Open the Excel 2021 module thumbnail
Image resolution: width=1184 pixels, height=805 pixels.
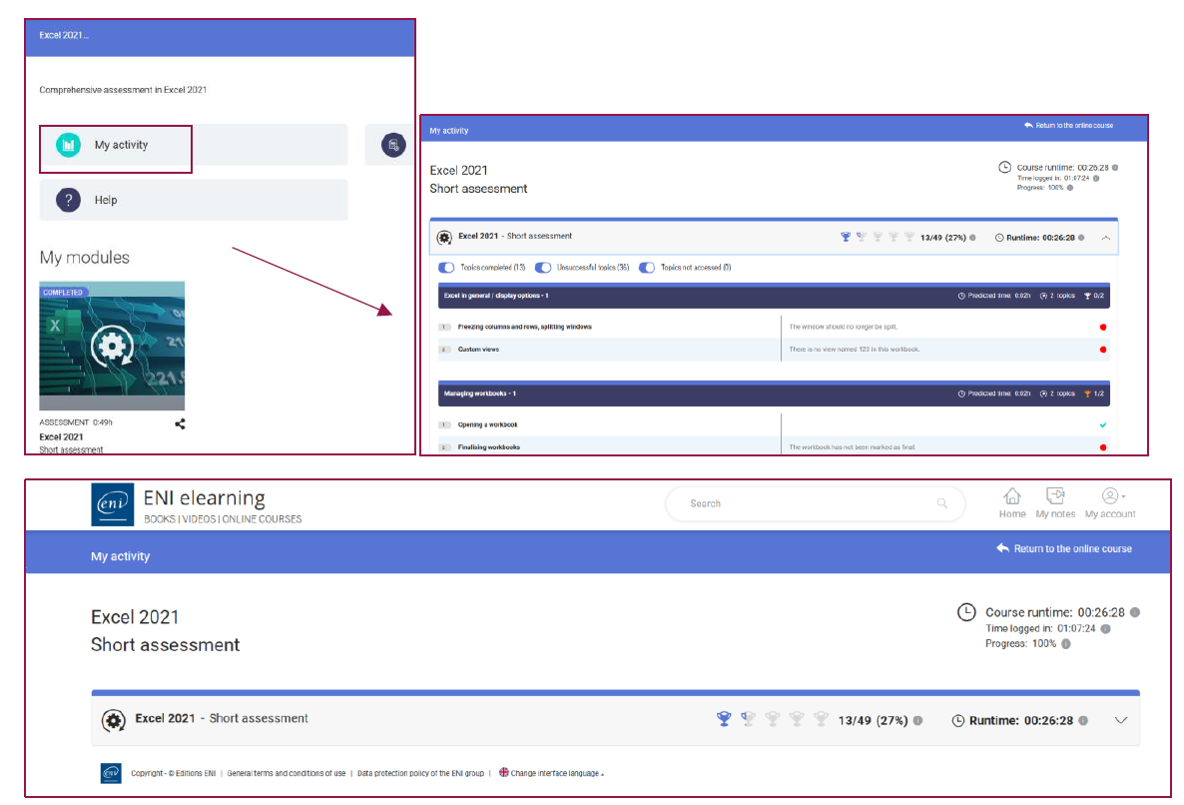(x=112, y=346)
